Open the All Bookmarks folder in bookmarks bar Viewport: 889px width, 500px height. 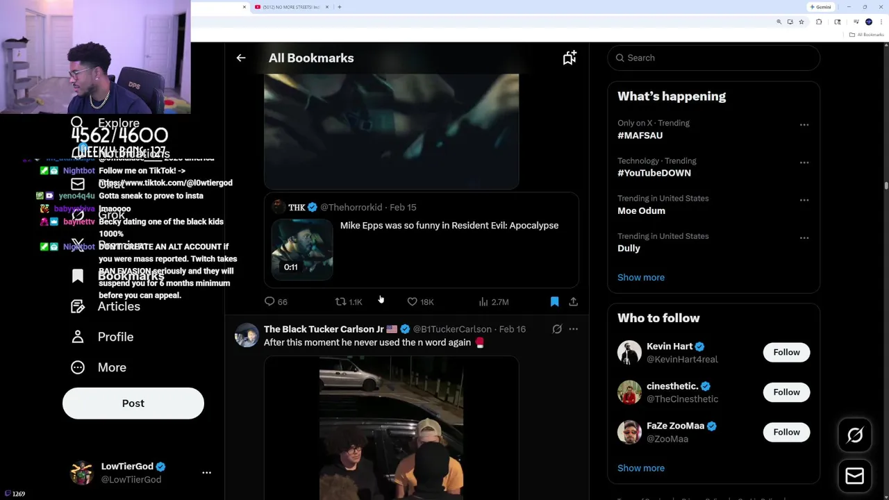(867, 35)
